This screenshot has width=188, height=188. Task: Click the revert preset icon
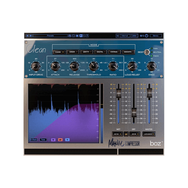pyautogui.click(x=74, y=36)
